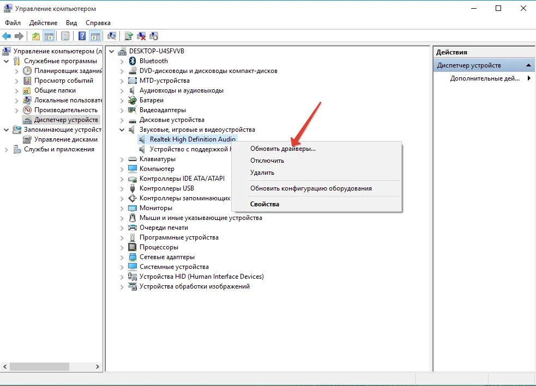This screenshot has width=536, height=386.
Task: Collapse the Запоминающие устройства node
Action: (6, 130)
